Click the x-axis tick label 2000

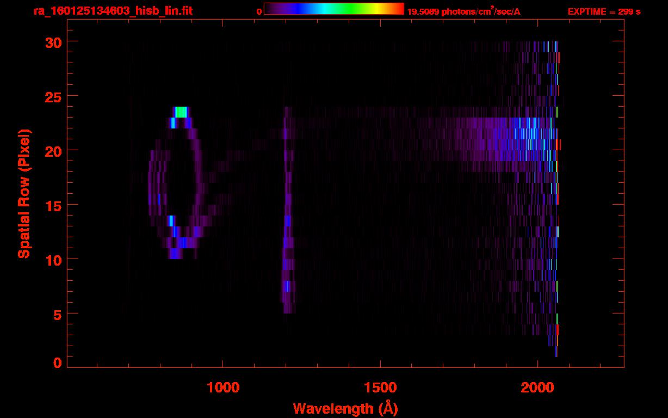pos(537,388)
